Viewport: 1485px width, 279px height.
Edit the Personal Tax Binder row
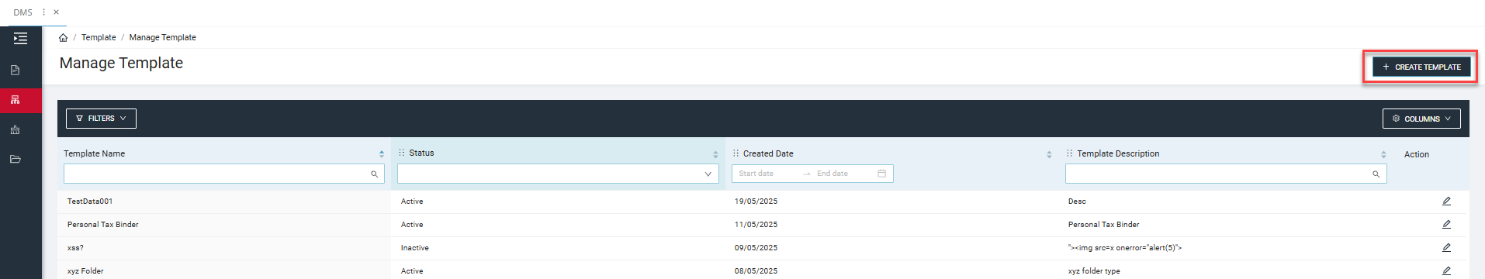tap(1446, 225)
